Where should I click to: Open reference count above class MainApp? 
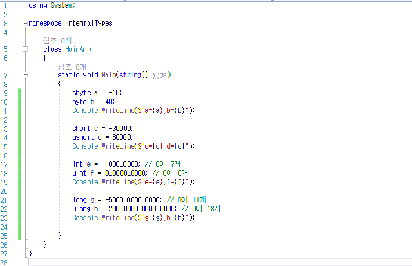coord(57,40)
